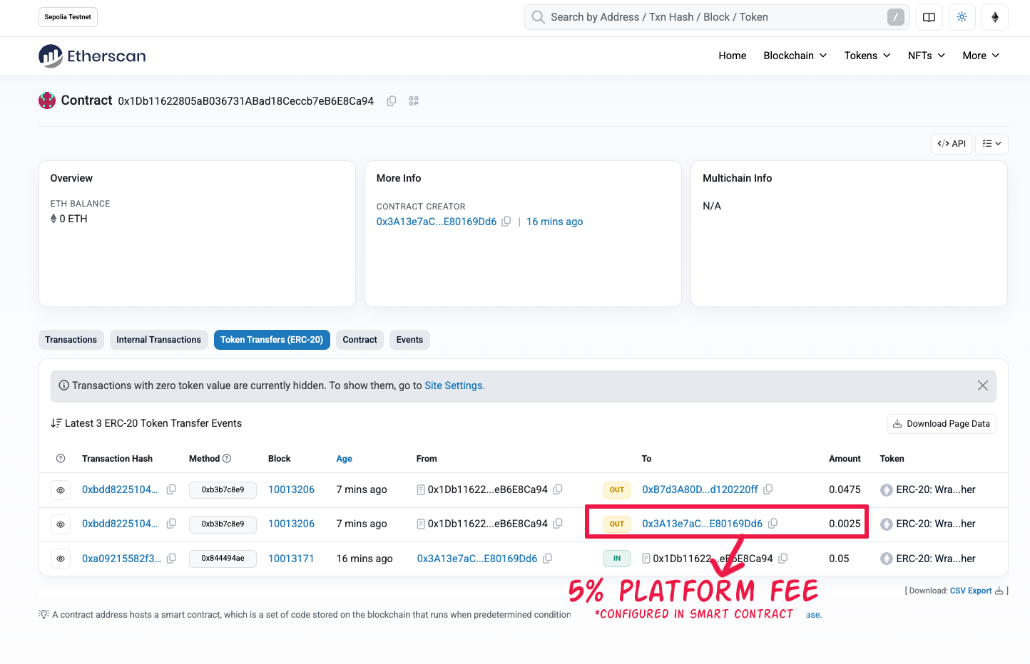1030x664 pixels.
Task: Click the token icon in the 0.0025 row
Action: pyautogui.click(x=887, y=524)
